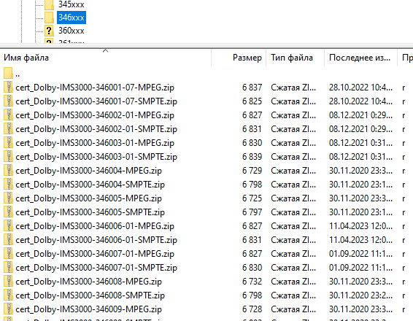The width and height of the screenshot is (413, 321).
Task: Click the unknown 360xxx folder question-mark icon
Action: point(49,31)
